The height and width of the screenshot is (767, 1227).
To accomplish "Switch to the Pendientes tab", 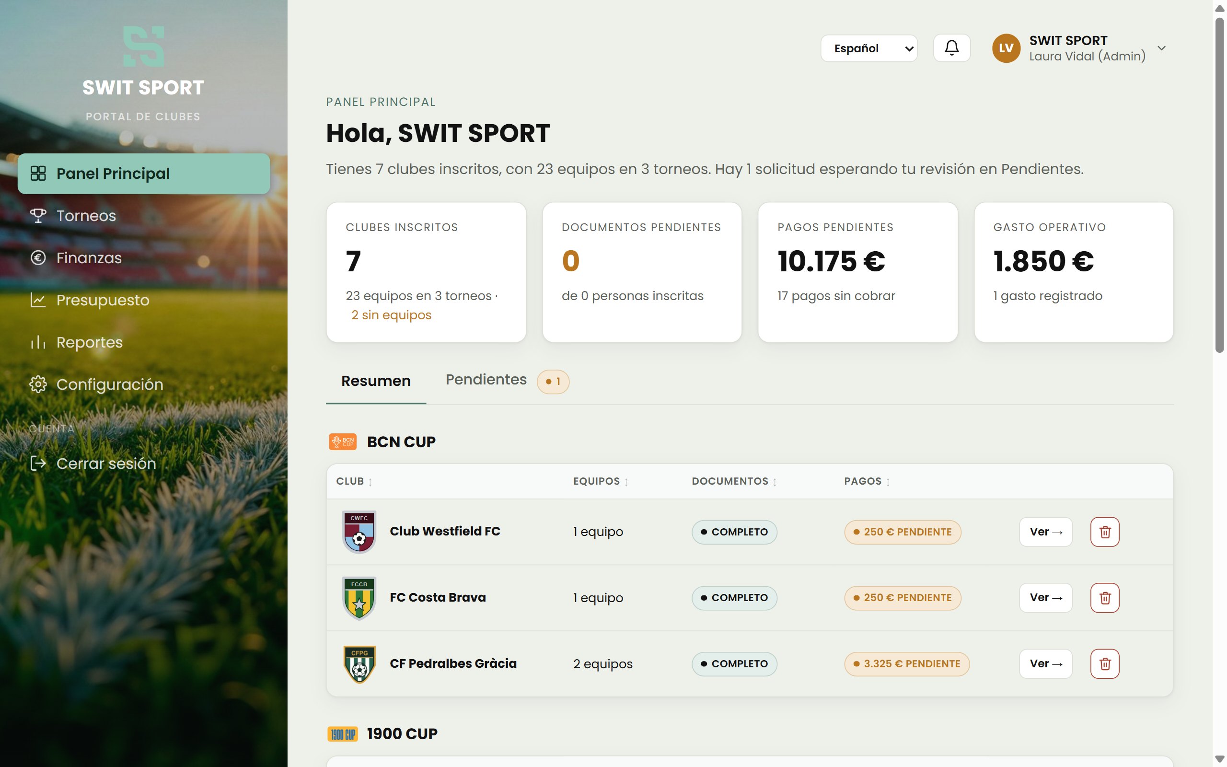I will (507, 381).
